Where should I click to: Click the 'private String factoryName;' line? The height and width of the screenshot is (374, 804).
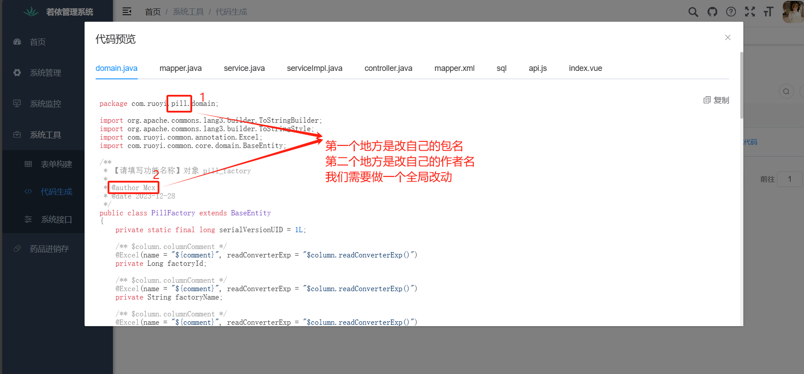coord(169,297)
